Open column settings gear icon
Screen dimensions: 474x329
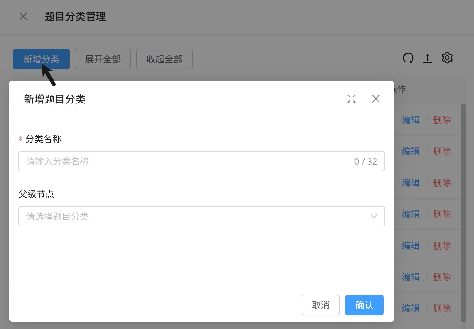click(x=447, y=58)
